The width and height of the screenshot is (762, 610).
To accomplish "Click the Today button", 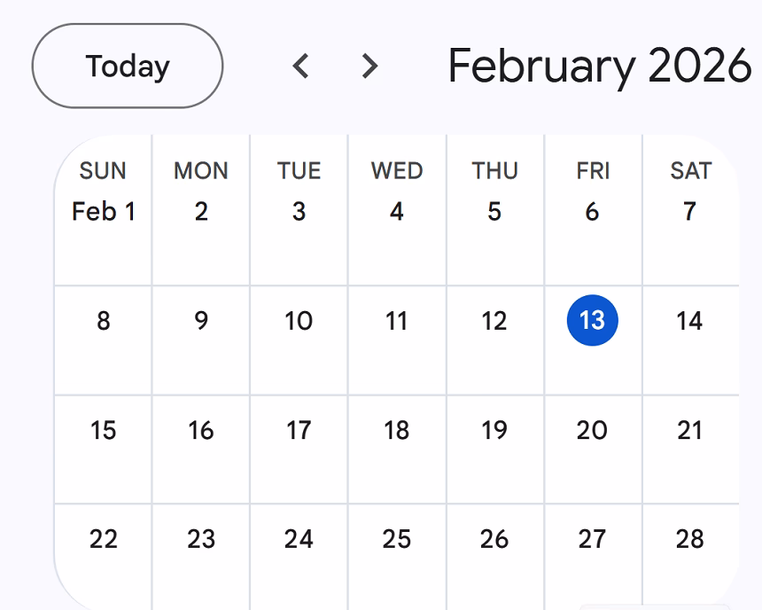I will [126, 66].
